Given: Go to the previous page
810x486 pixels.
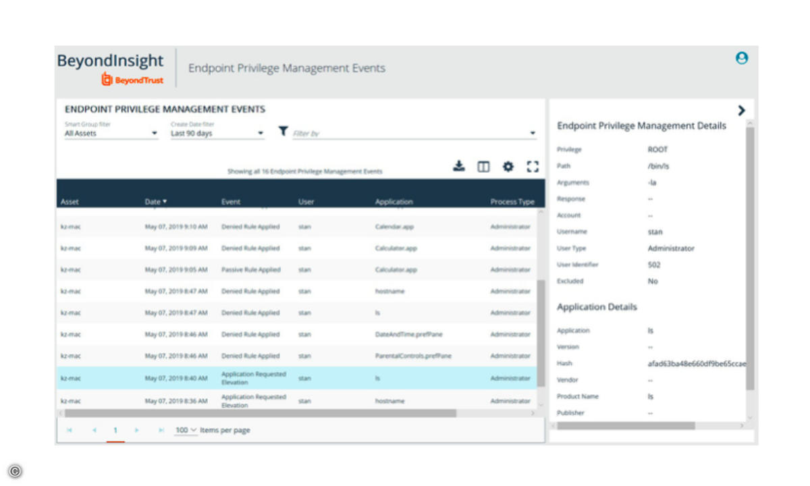Looking at the screenshot, I should (94, 430).
